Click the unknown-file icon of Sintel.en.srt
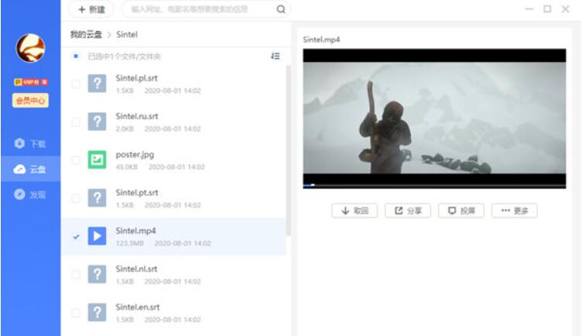Screen dimensions: 582x336 click(97, 313)
